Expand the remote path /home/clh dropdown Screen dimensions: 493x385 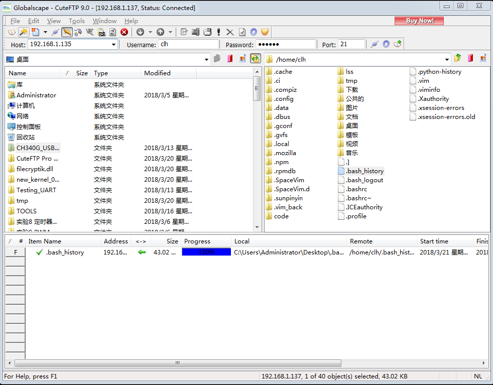pos(447,59)
